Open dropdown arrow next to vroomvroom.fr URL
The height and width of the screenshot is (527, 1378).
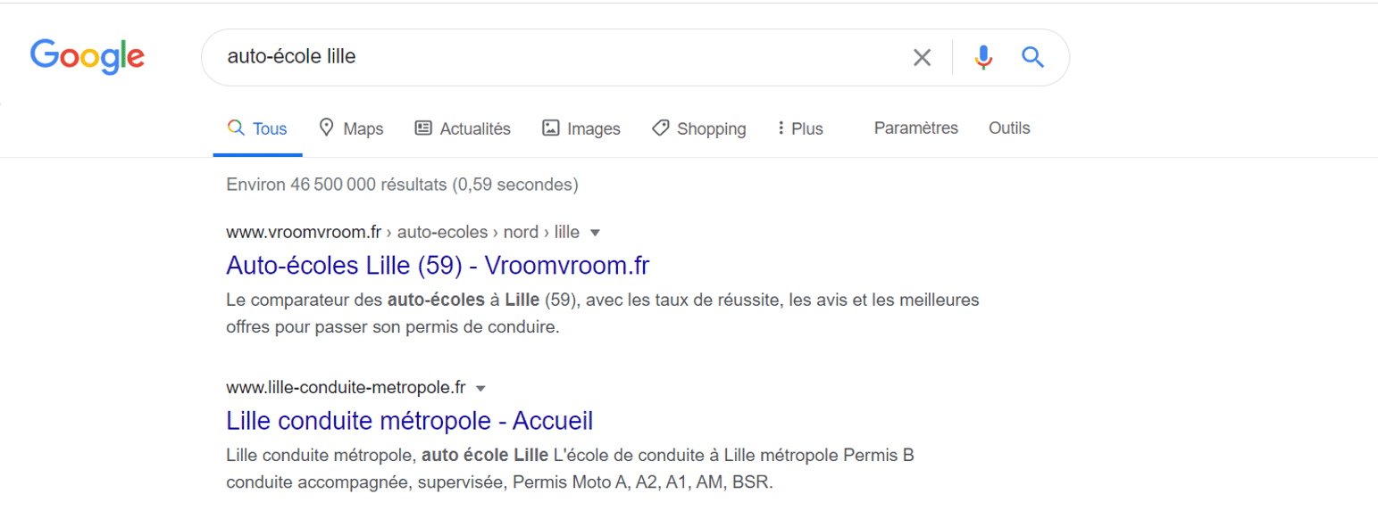click(x=596, y=233)
